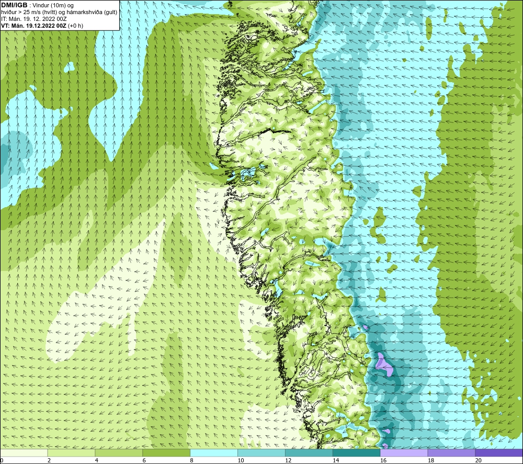Click the 10–12 m/s cyan legend swatch
523x464 pixels.
[x=261, y=452]
